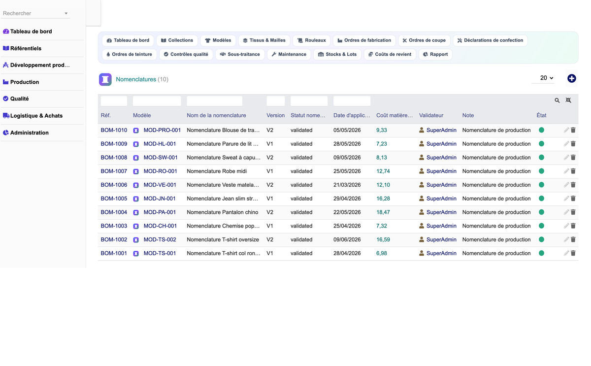Delete row BOM-1010 with trash icon

coord(573,130)
